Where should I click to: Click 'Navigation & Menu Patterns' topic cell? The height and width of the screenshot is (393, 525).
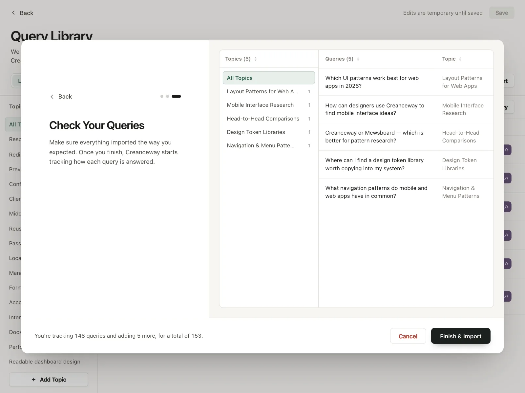[x=461, y=192]
